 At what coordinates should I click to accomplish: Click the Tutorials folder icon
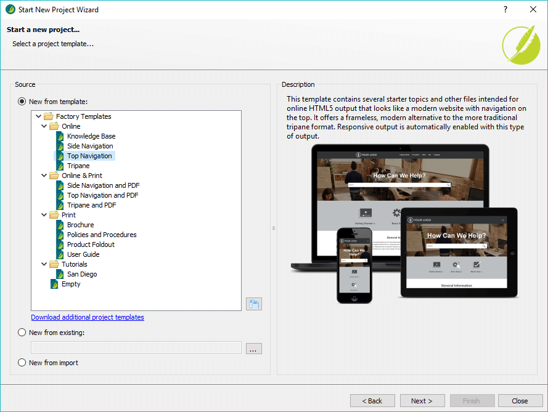(x=54, y=264)
